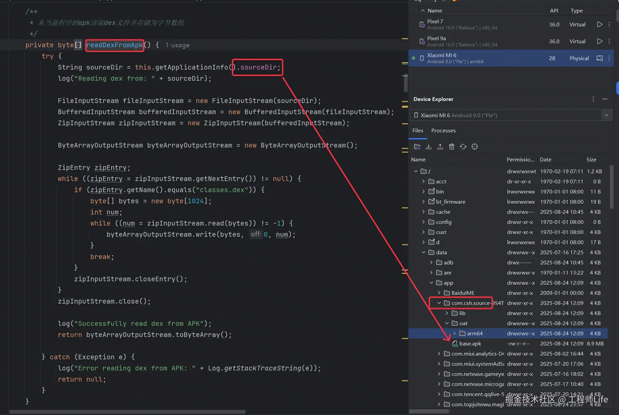Click the download Save As toolbar icon
The height and width of the screenshot is (415, 619).
point(429,147)
